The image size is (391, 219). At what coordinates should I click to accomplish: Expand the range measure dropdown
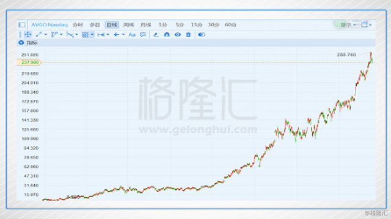[x=108, y=35]
